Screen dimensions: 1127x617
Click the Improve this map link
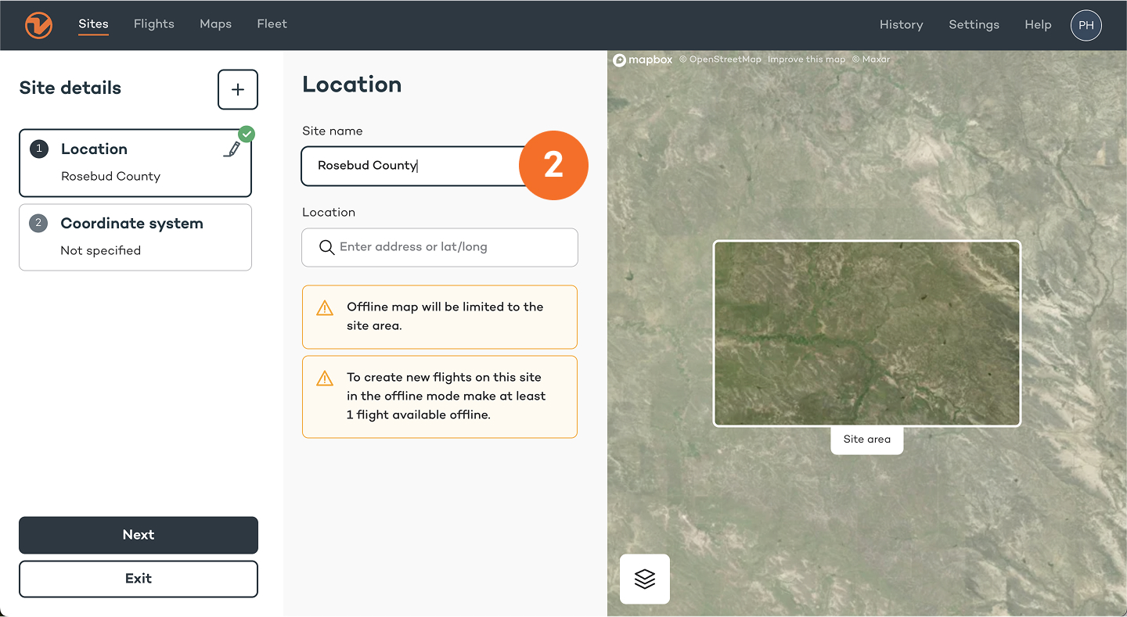(x=806, y=59)
